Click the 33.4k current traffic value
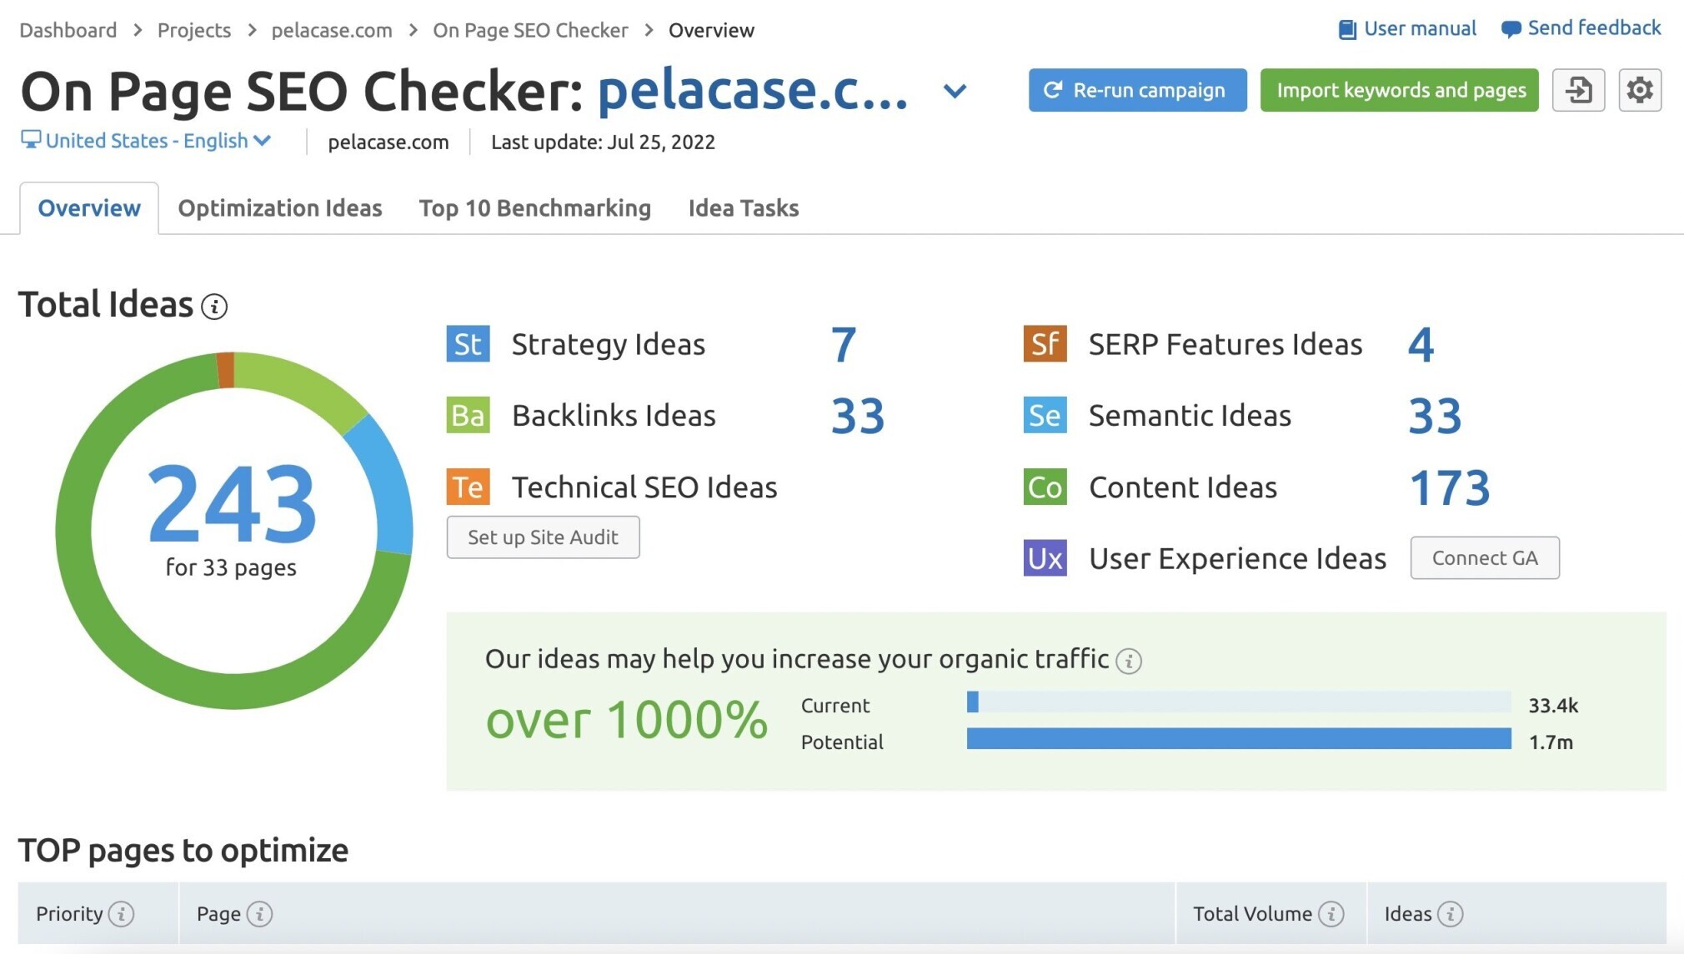The height and width of the screenshot is (954, 1684). coord(1553,705)
